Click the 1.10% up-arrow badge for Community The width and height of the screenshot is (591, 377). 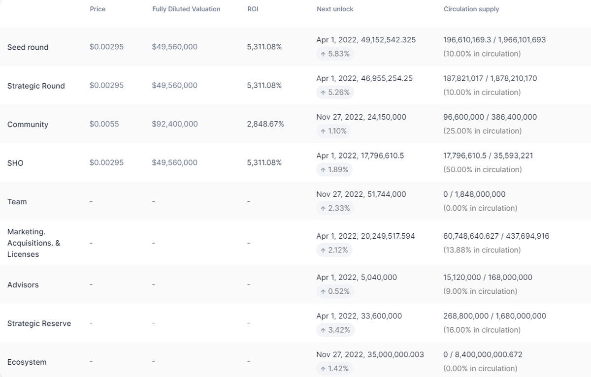pyautogui.click(x=333, y=131)
